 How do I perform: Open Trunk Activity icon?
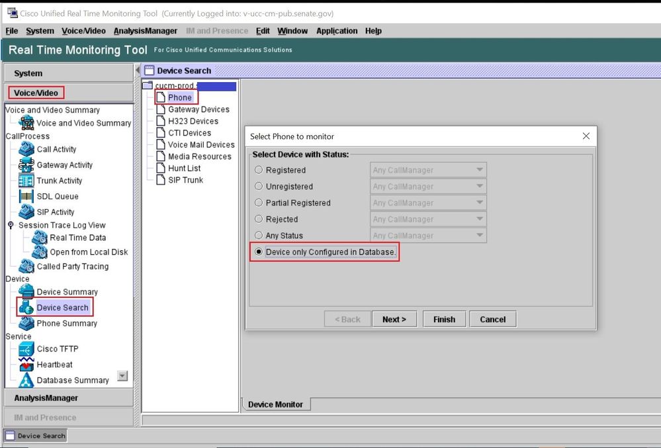click(26, 181)
